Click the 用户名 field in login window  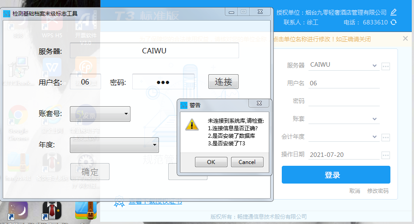coord(344,83)
